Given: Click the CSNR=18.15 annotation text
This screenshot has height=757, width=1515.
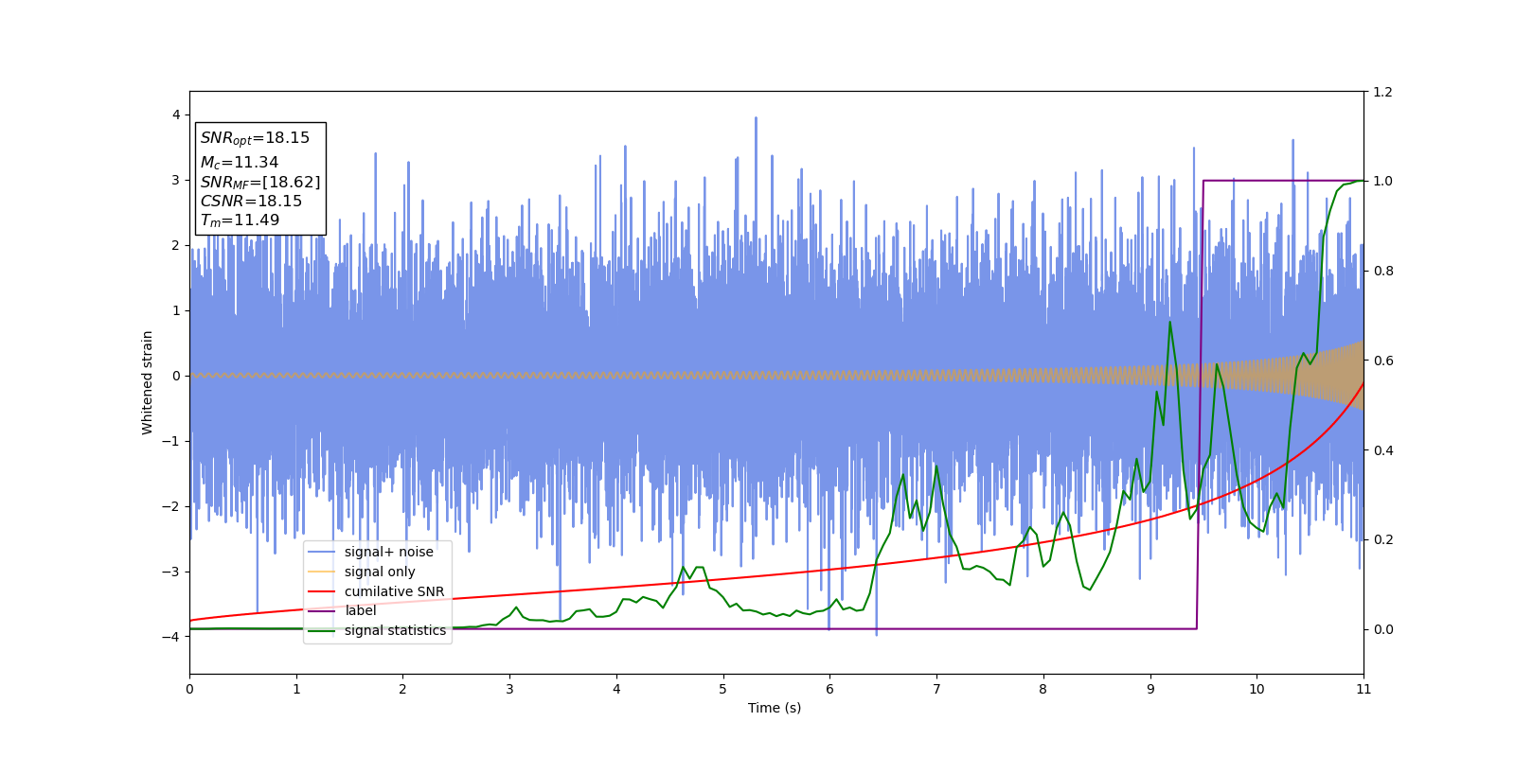Looking at the screenshot, I should pos(251,201).
